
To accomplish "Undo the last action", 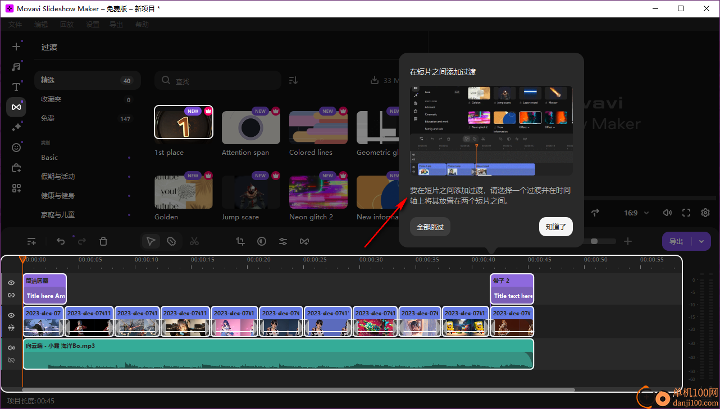I will 61,241.
